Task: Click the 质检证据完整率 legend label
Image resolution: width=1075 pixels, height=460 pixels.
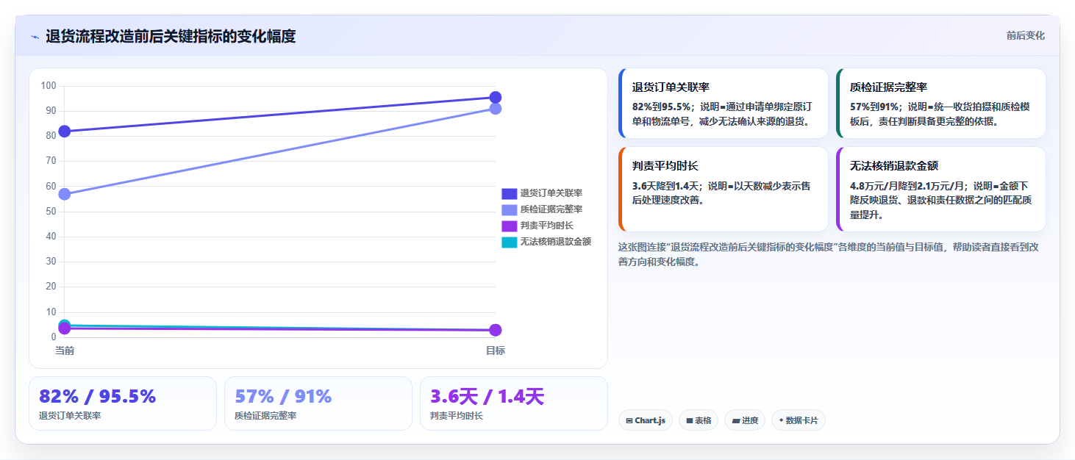Action: click(551, 209)
